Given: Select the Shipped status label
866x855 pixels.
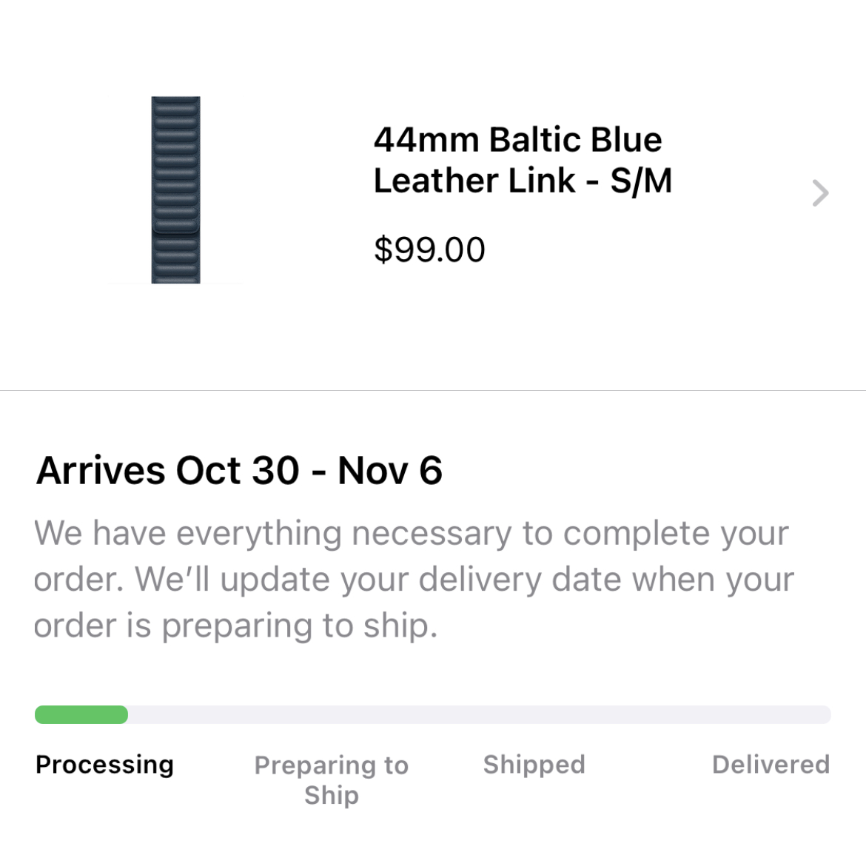Looking at the screenshot, I should (534, 765).
